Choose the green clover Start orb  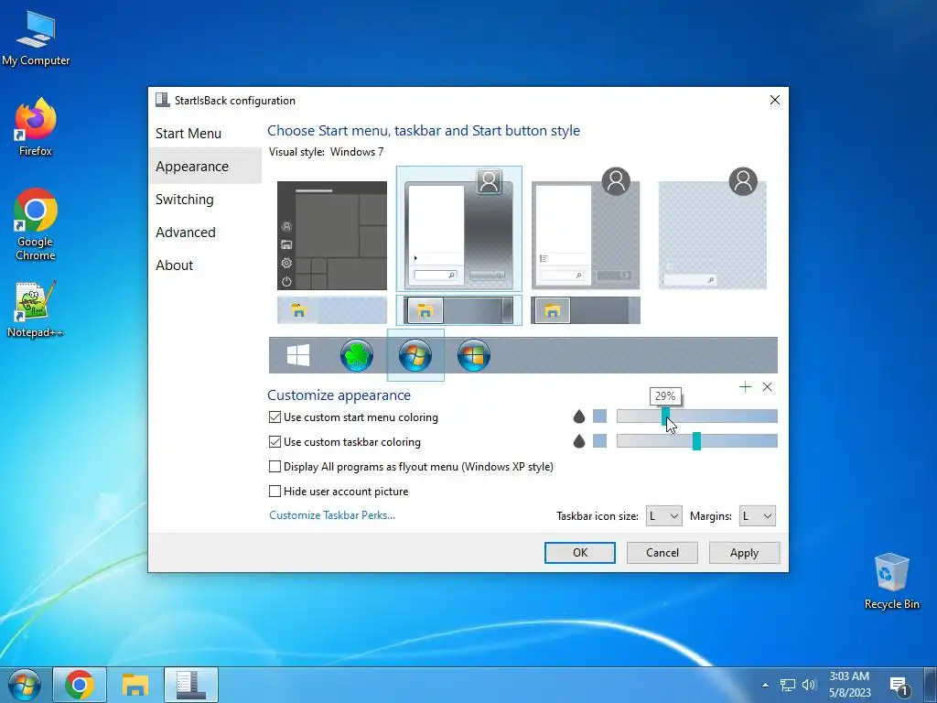pyautogui.click(x=357, y=355)
